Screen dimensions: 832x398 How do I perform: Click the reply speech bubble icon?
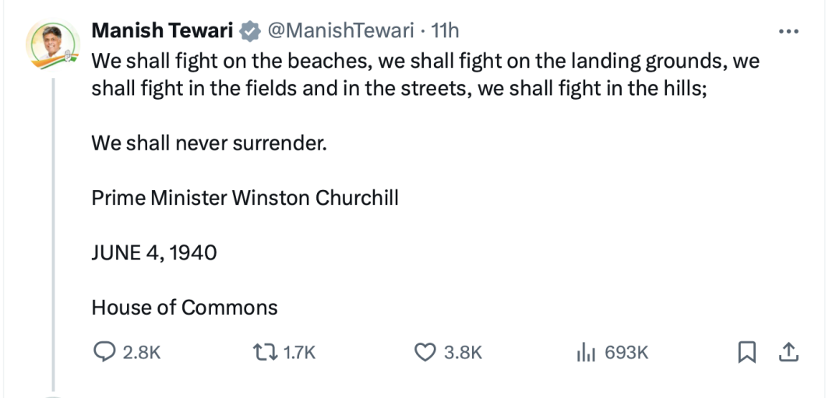(104, 353)
